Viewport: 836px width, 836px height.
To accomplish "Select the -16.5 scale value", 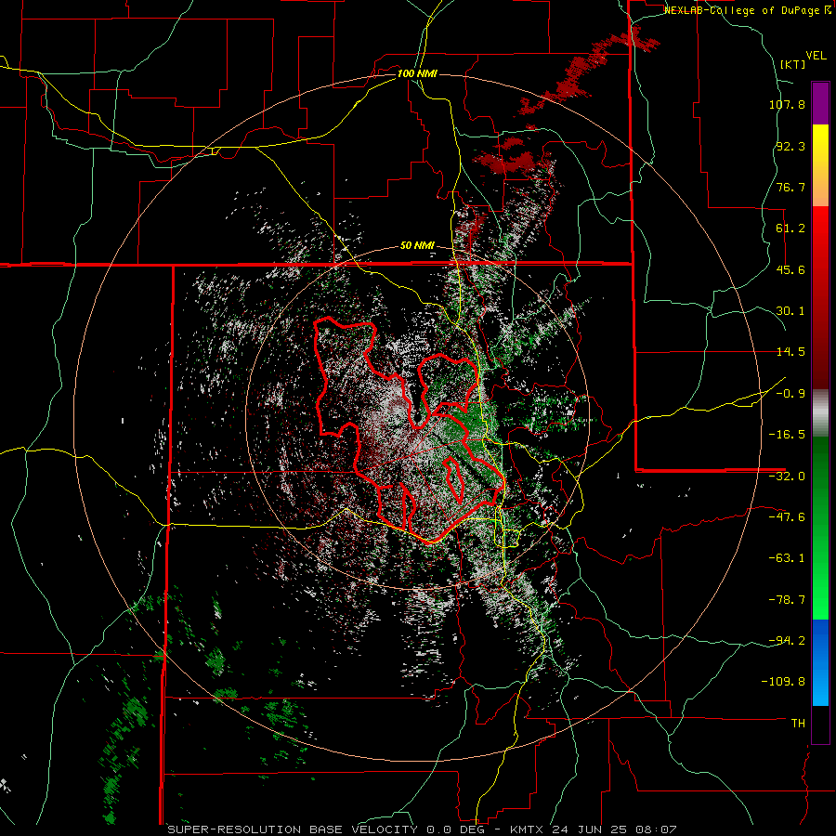I will click(787, 435).
